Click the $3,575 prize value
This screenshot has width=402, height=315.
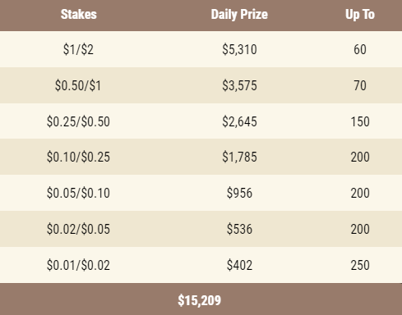click(239, 85)
